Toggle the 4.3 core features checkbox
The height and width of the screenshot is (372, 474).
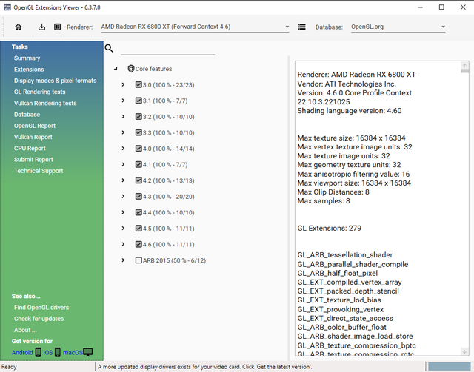pyautogui.click(x=138, y=197)
